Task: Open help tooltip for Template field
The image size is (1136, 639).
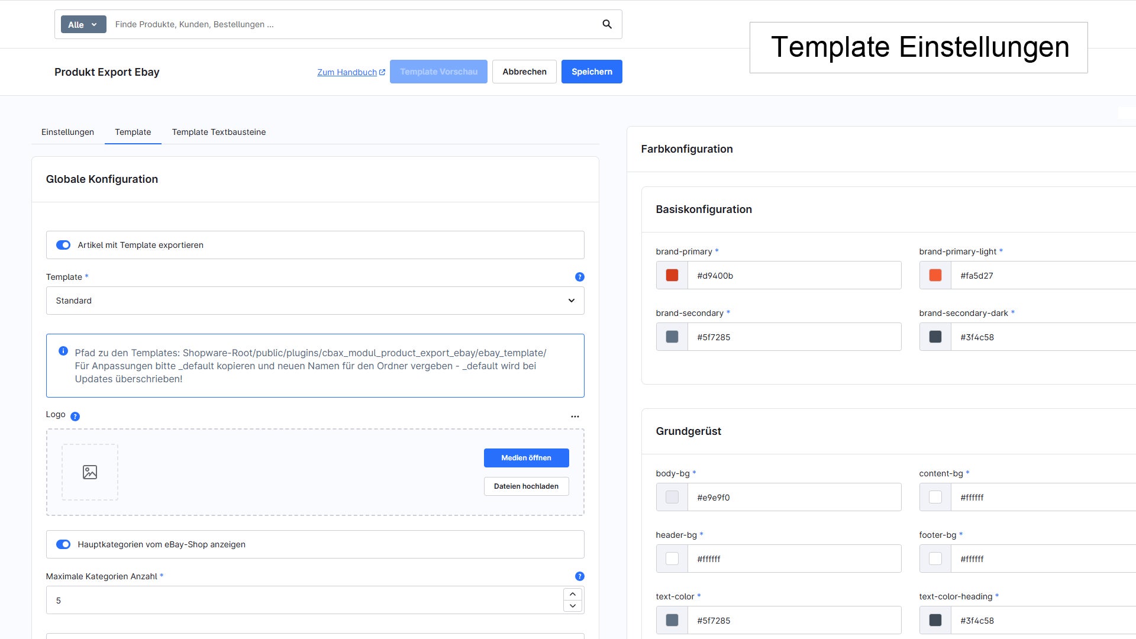Action: [x=580, y=277]
